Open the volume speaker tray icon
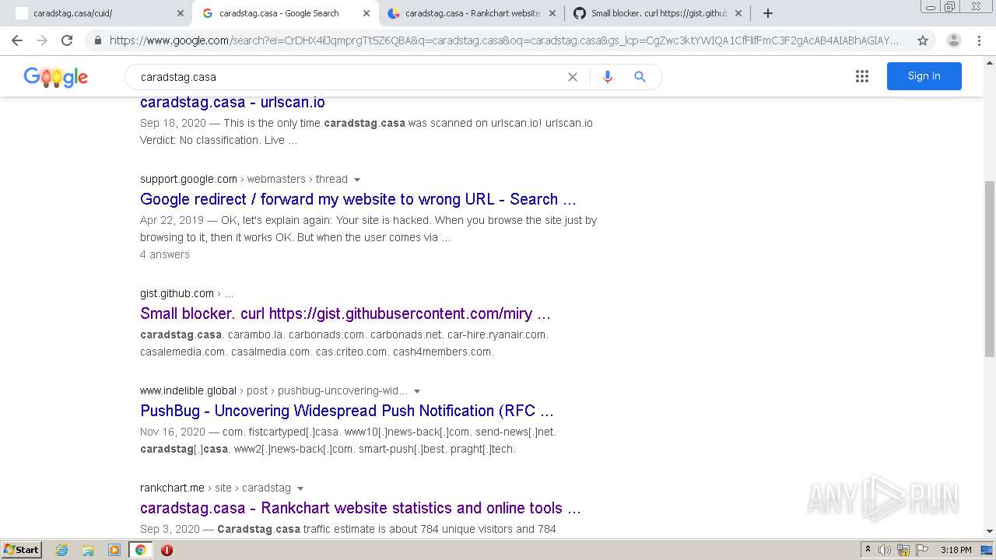Viewport: 996px width, 560px height. pos(885,550)
